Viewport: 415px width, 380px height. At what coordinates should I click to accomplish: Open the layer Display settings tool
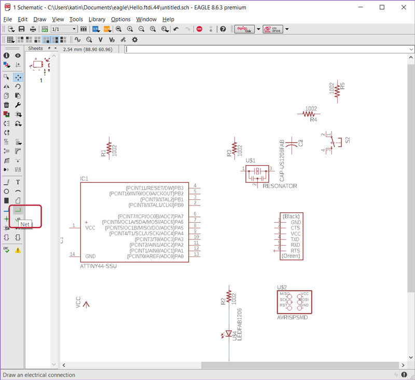tap(6, 64)
